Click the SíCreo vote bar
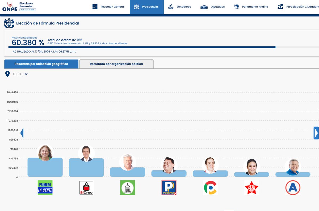This screenshot has height=211, width=319. (86, 167)
